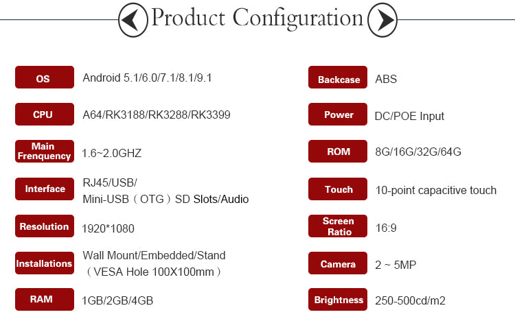This screenshot has height=321, width=515.
Task: Select the 10-point capacitive touch text
Action: [x=436, y=191]
